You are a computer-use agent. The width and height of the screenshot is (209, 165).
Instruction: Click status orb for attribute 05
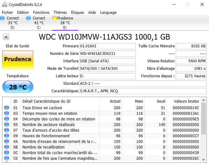(x=7, y=124)
